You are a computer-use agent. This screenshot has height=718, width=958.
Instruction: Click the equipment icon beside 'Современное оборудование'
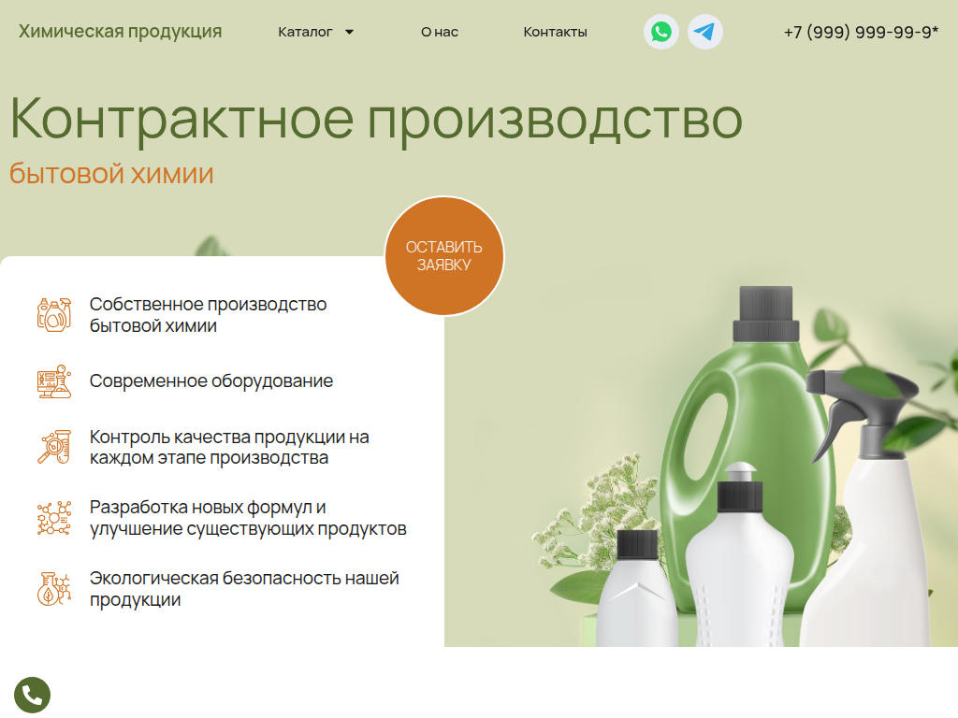(x=53, y=381)
